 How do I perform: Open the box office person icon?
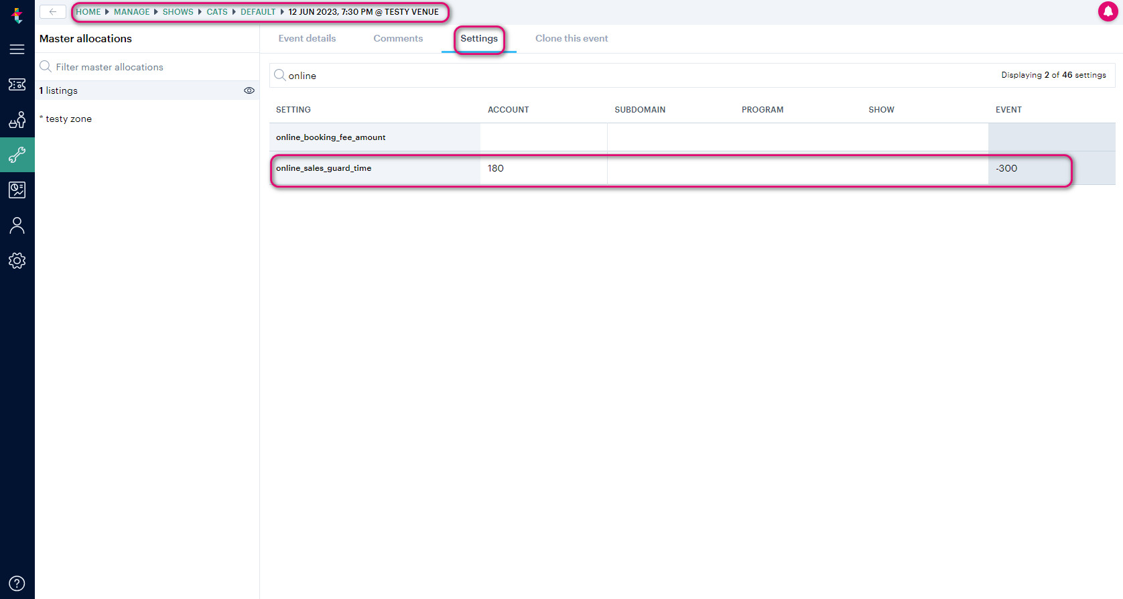17,120
